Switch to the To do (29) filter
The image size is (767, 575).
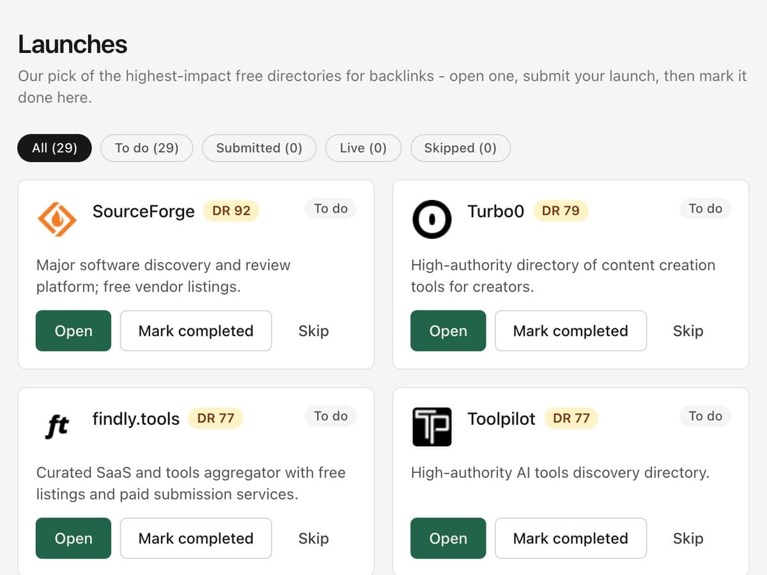pyautogui.click(x=146, y=148)
